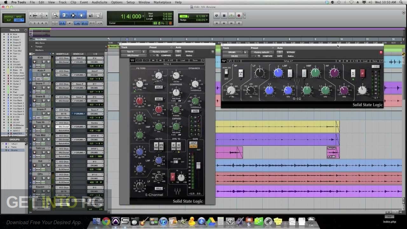Viewport: 407px width, 229px height.
Task: Click SAFE button in G-EQ header
Action: coord(280,56)
